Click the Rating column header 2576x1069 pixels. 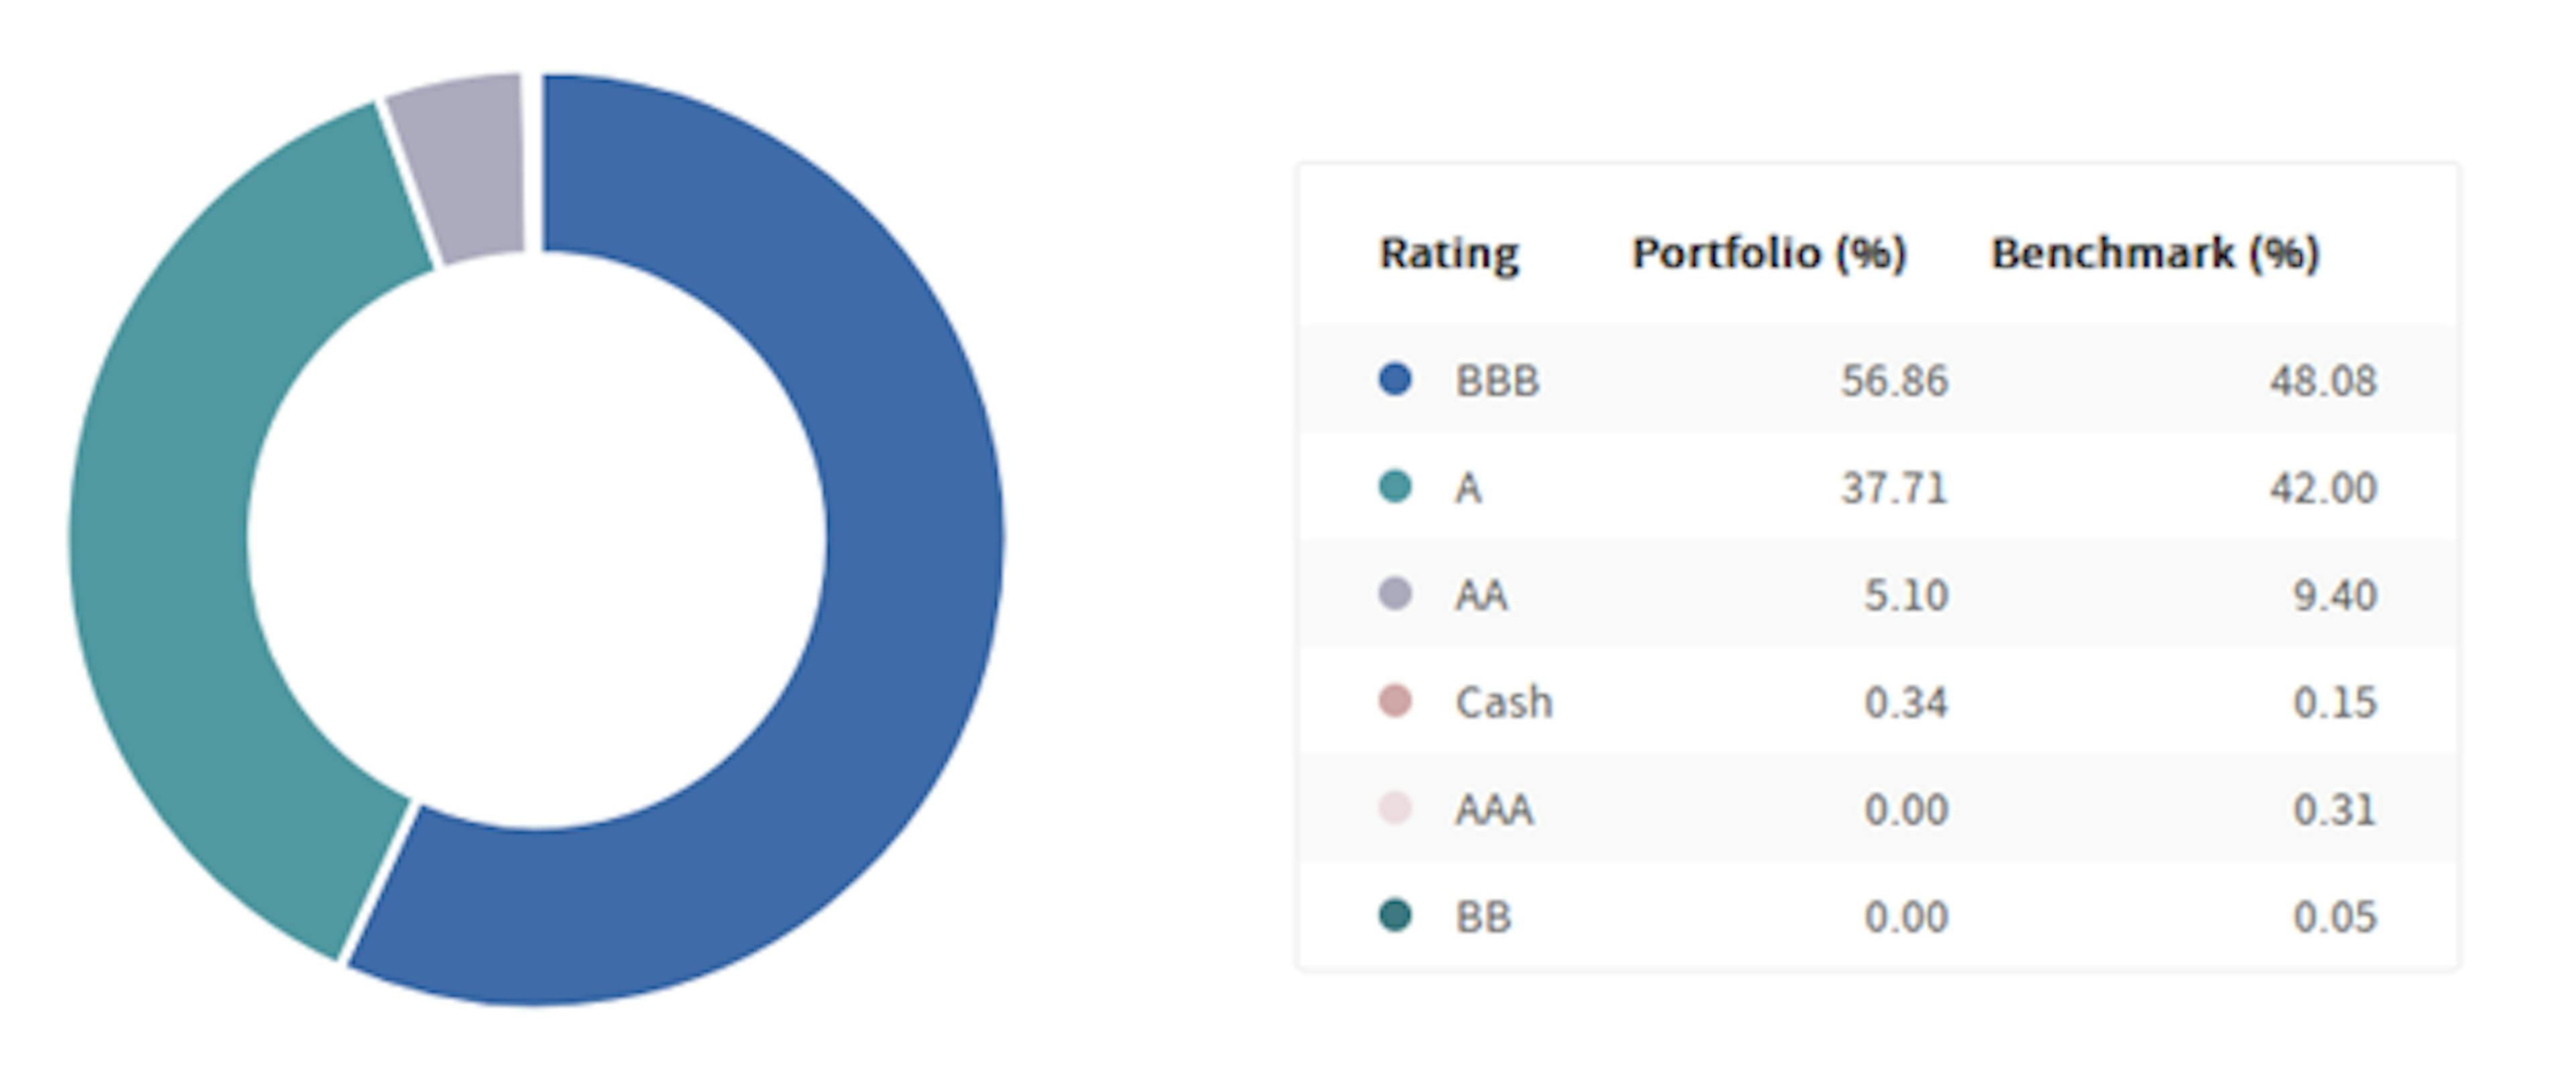tap(1448, 253)
